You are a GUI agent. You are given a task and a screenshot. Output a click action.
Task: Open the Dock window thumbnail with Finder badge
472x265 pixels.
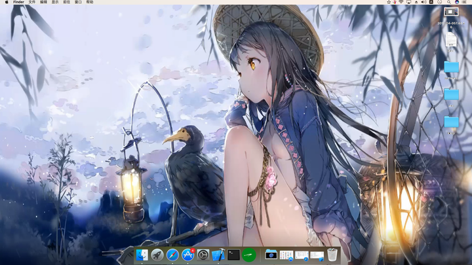tap(317, 256)
